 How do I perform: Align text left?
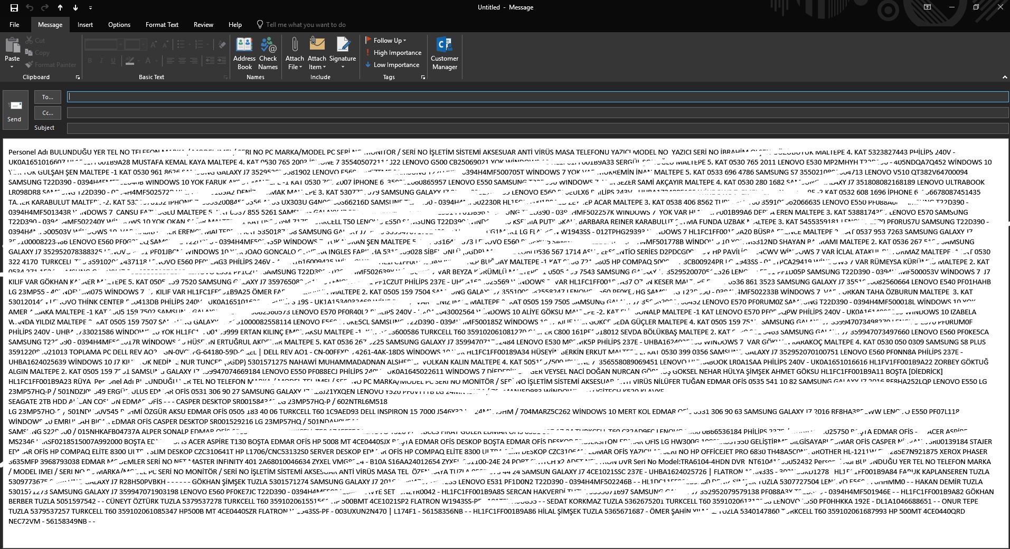coord(170,61)
